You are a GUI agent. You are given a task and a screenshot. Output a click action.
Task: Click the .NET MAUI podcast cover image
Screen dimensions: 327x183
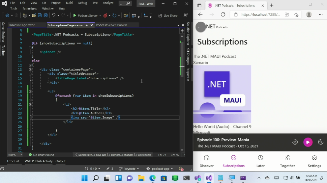click(222, 94)
